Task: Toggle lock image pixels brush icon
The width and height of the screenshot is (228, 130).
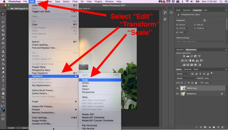Action: pyautogui.click(x=185, y=83)
